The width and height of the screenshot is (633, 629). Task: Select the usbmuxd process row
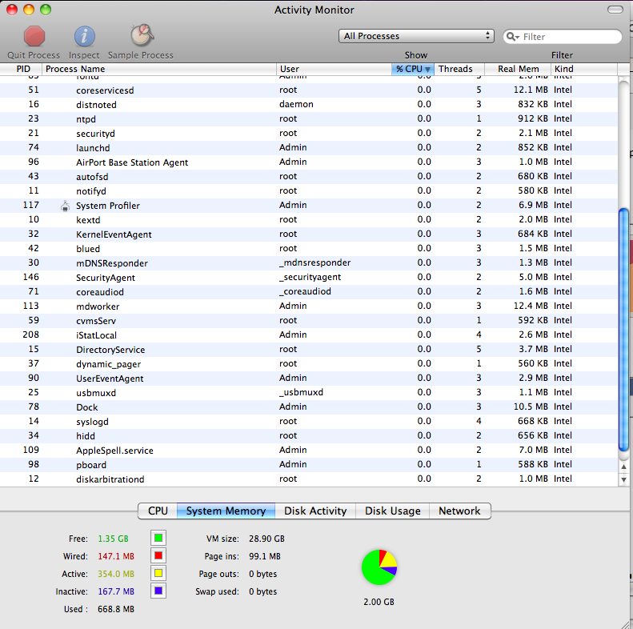coord(309,392)
